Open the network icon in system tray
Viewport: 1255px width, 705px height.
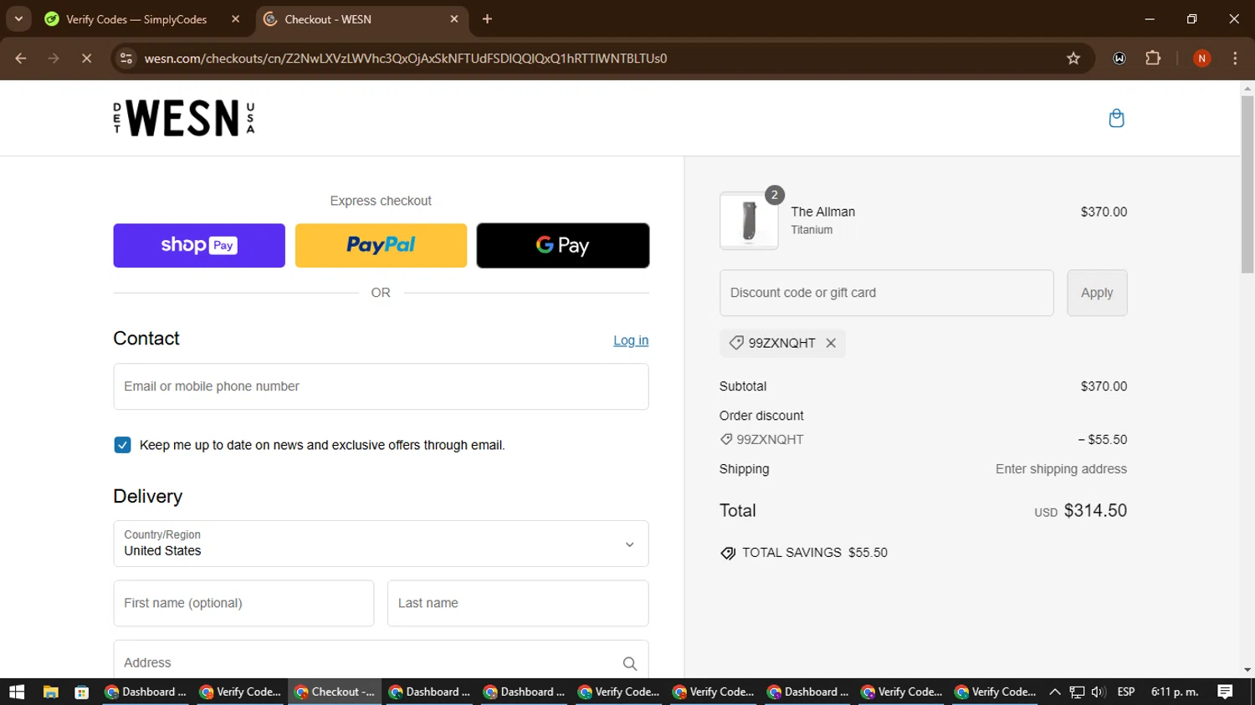[x=1077, y=692]
